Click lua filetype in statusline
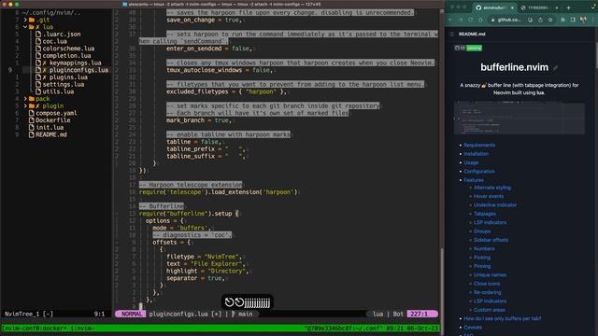Image resolution: width=598 pixels, height=336 pixels. tap(377, 314)
